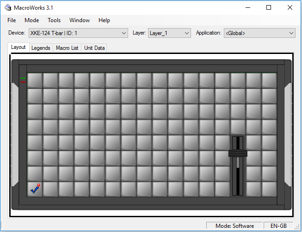Click the MacroWorks app icon in title bar
Image resolution: width=302 pixels, height=232 pixels.
(x=8, y=8)
